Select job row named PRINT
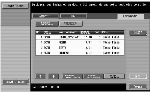 click(x=80, y=42)
